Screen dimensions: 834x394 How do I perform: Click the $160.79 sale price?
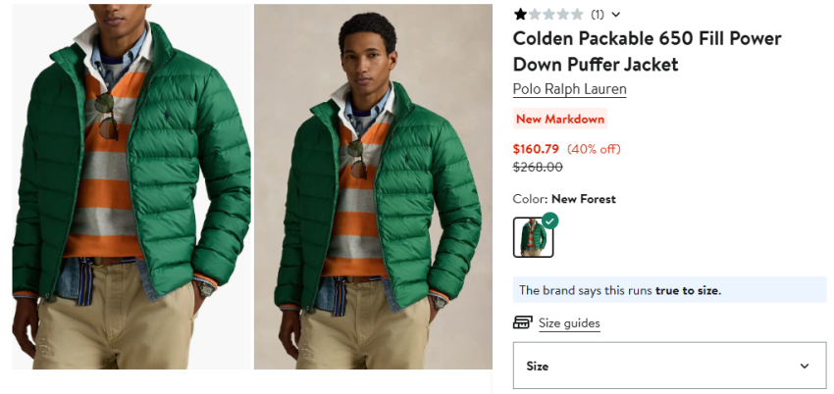[536, 149]
